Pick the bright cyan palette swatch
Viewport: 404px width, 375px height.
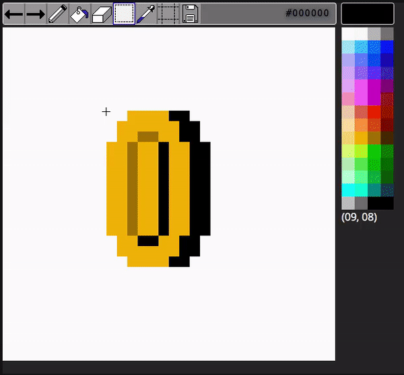click(x=348, y=190)
